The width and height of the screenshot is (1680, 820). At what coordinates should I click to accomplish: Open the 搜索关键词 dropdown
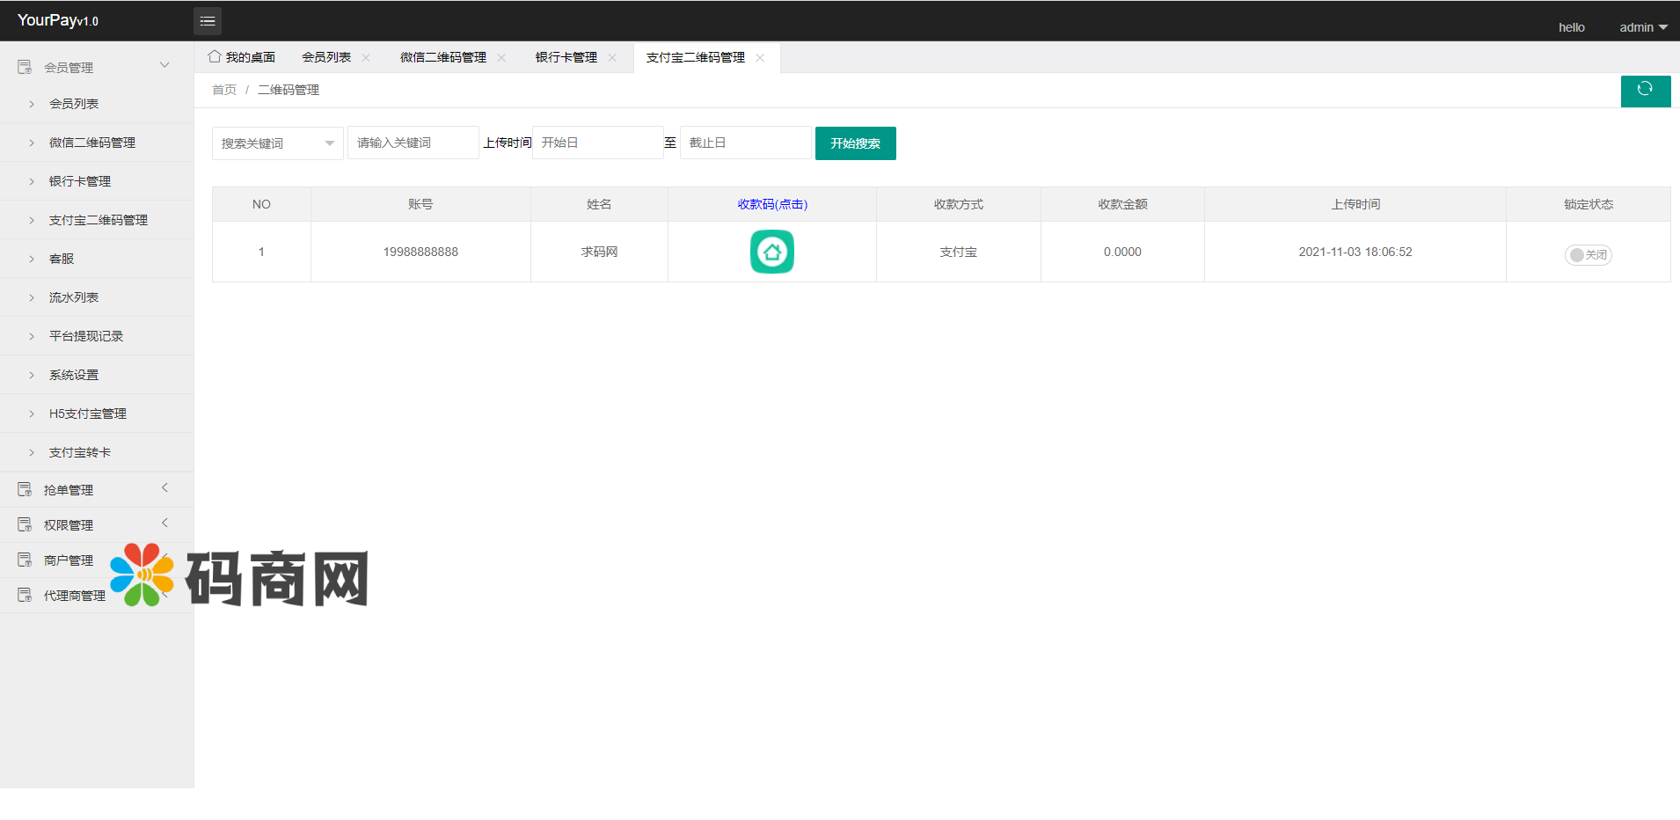(277, 143)
